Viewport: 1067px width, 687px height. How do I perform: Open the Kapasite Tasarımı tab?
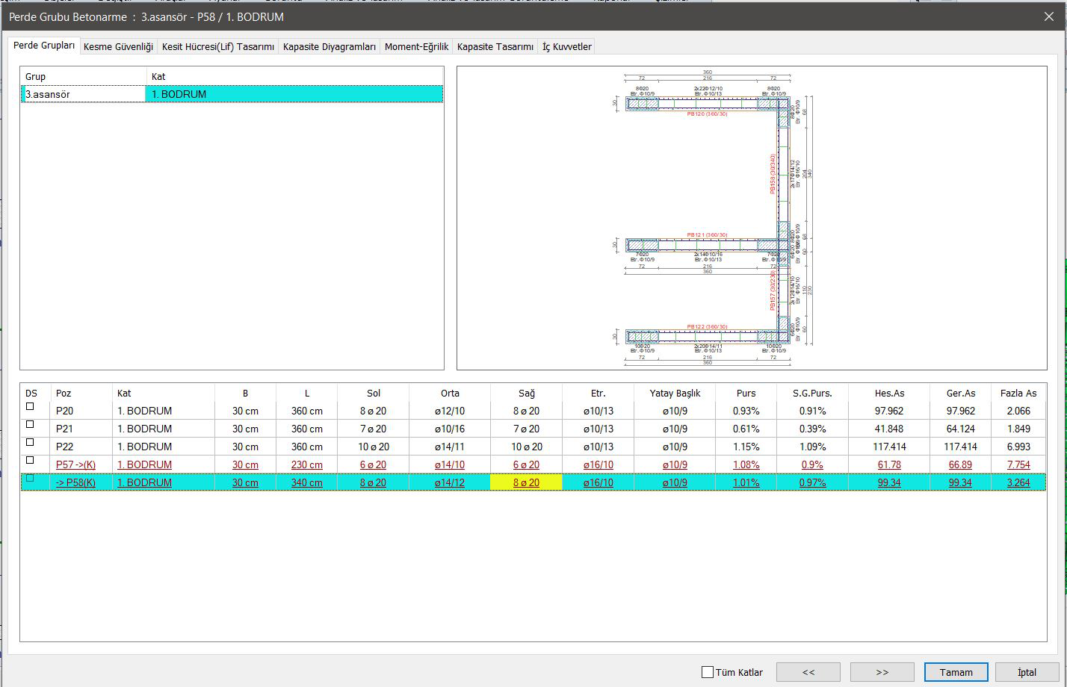click(495, 47)
